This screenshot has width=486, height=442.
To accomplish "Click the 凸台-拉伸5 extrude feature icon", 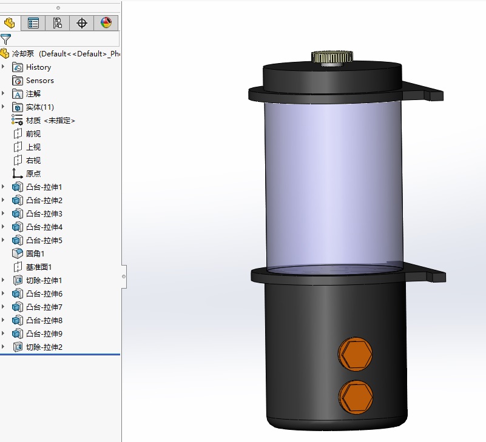I will coord(18,240).
